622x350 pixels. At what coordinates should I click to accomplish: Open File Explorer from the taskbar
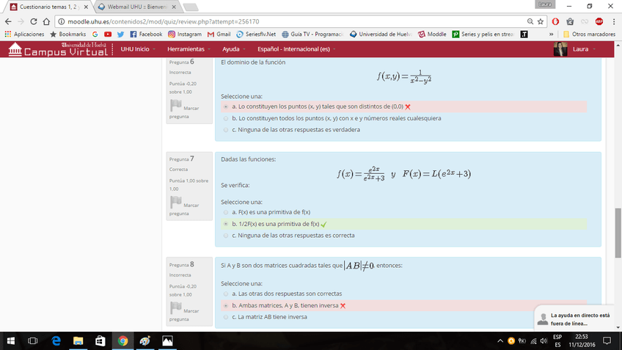[x=78, y=340]
